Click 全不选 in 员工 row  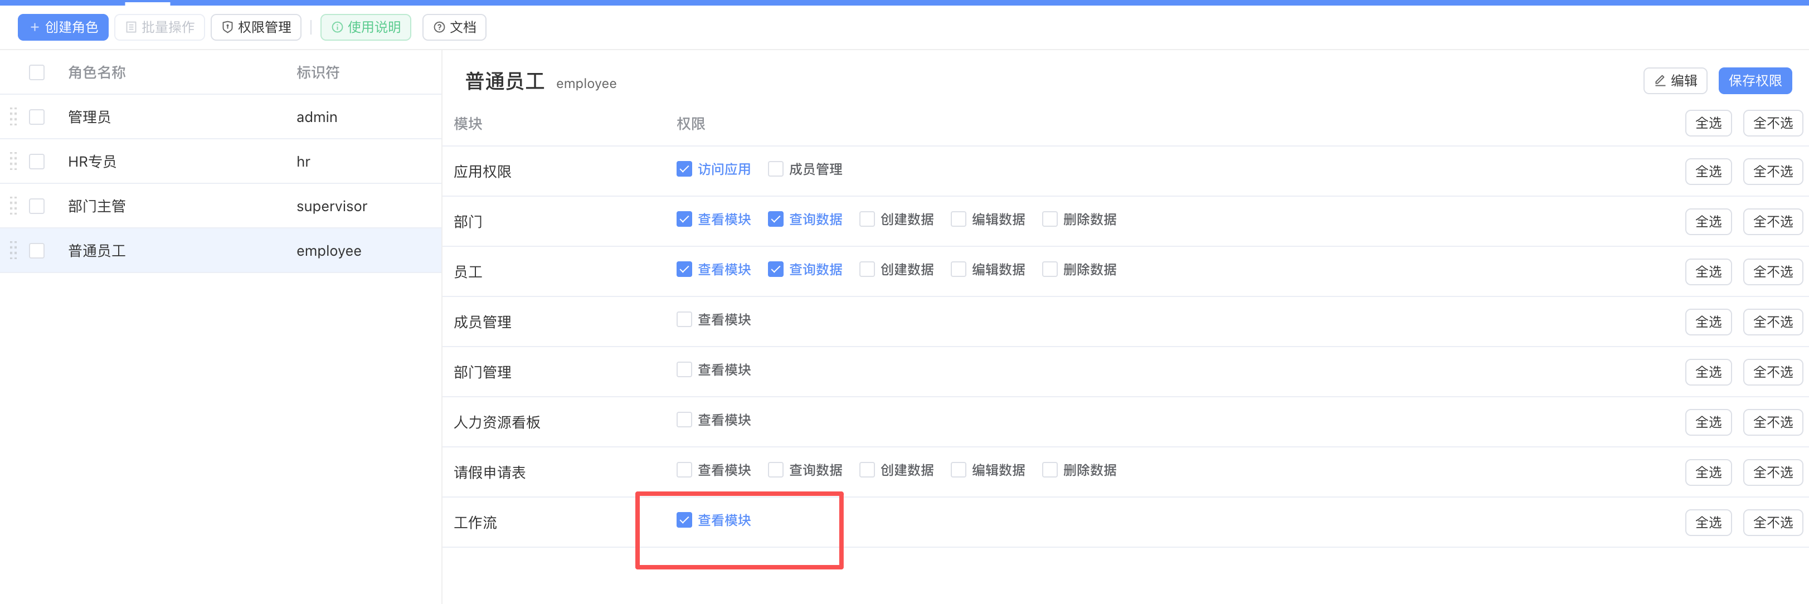click(1772, 272)
